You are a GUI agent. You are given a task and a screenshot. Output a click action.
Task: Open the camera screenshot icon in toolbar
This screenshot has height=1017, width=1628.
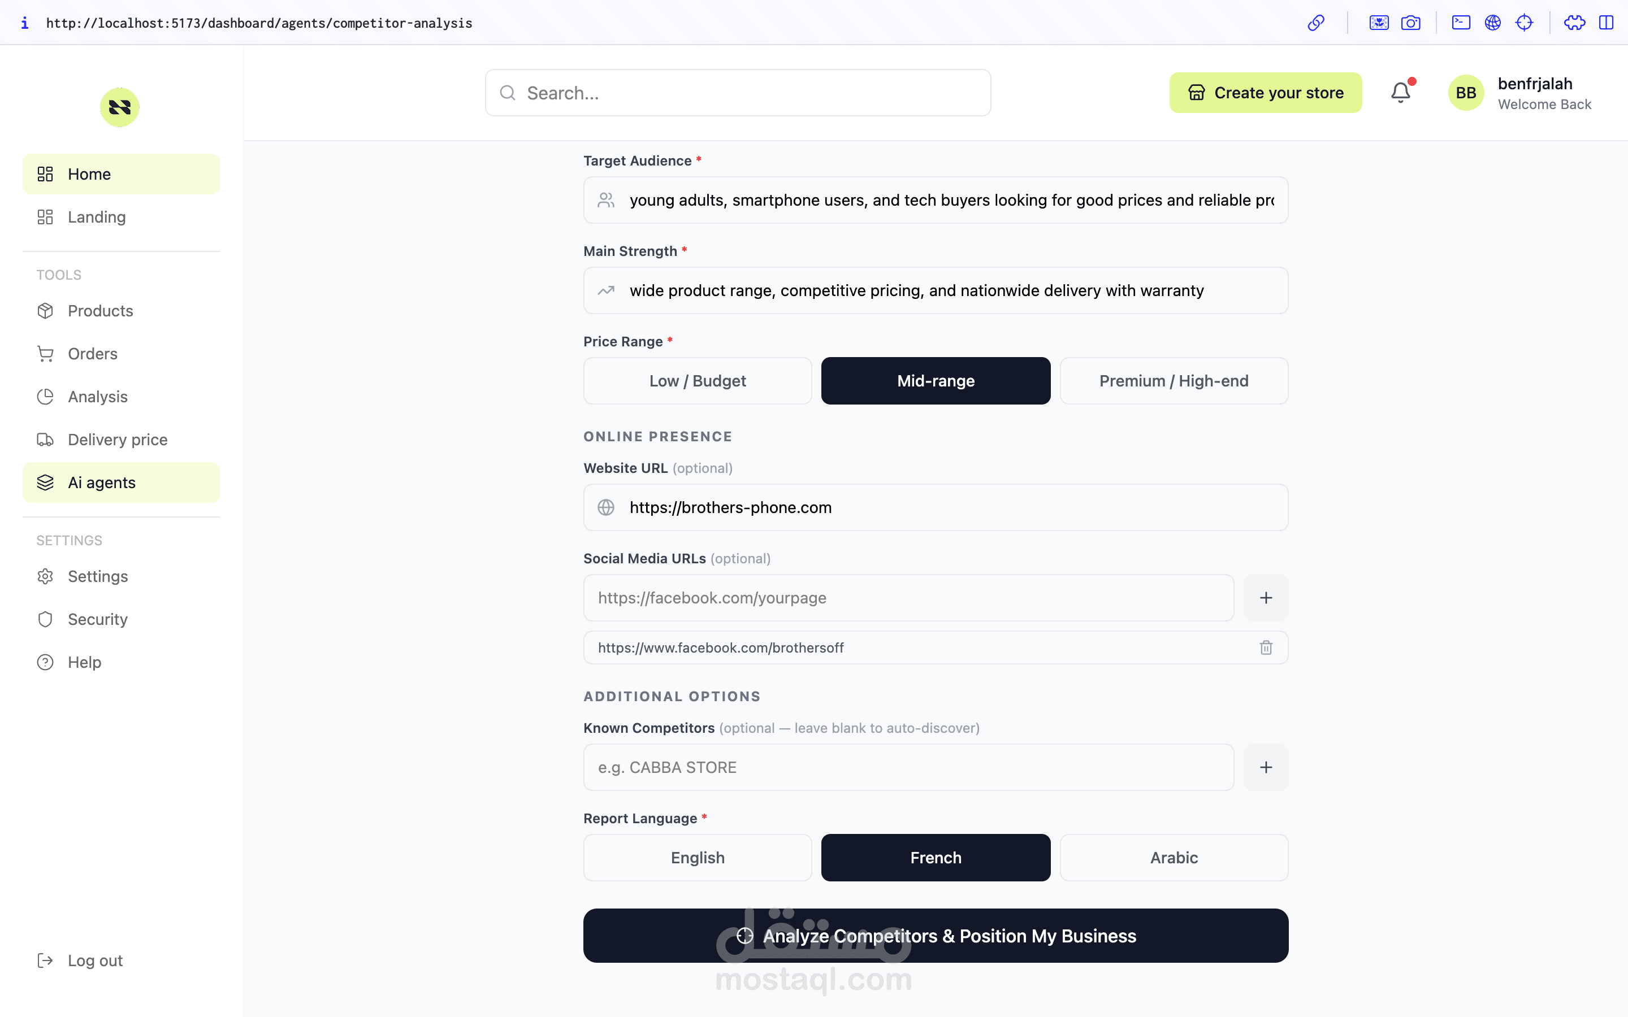coord(1411,23)
